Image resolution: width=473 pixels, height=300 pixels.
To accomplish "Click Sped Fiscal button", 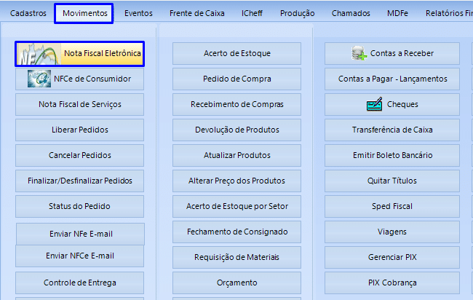I will pyautogui.click(x=392, y=206).
